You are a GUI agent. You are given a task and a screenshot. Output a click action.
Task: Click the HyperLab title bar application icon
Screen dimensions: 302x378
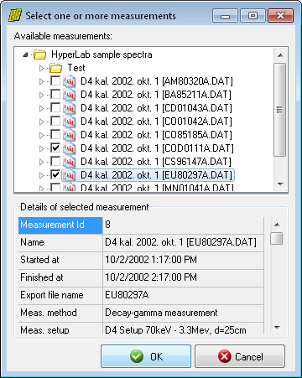15,16
